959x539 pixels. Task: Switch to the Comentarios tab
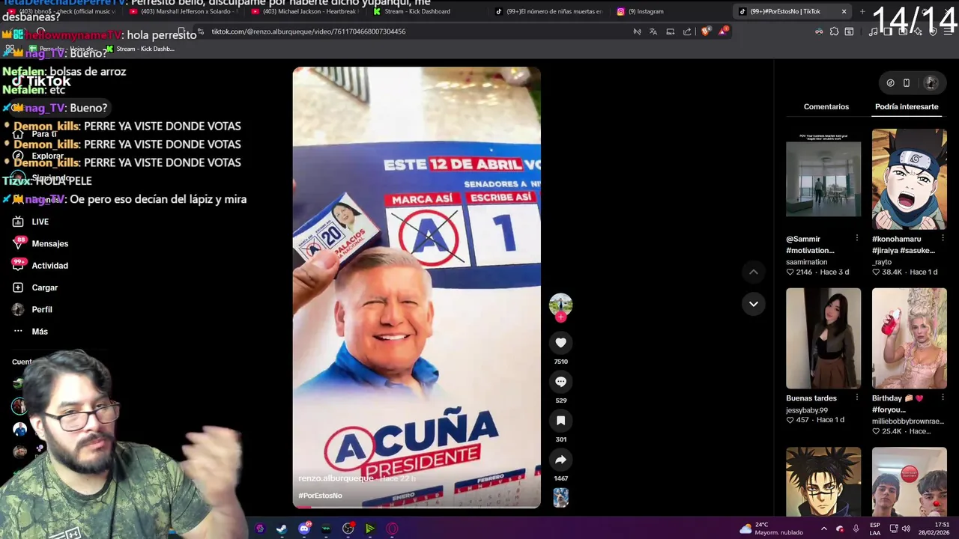(826, 106)
